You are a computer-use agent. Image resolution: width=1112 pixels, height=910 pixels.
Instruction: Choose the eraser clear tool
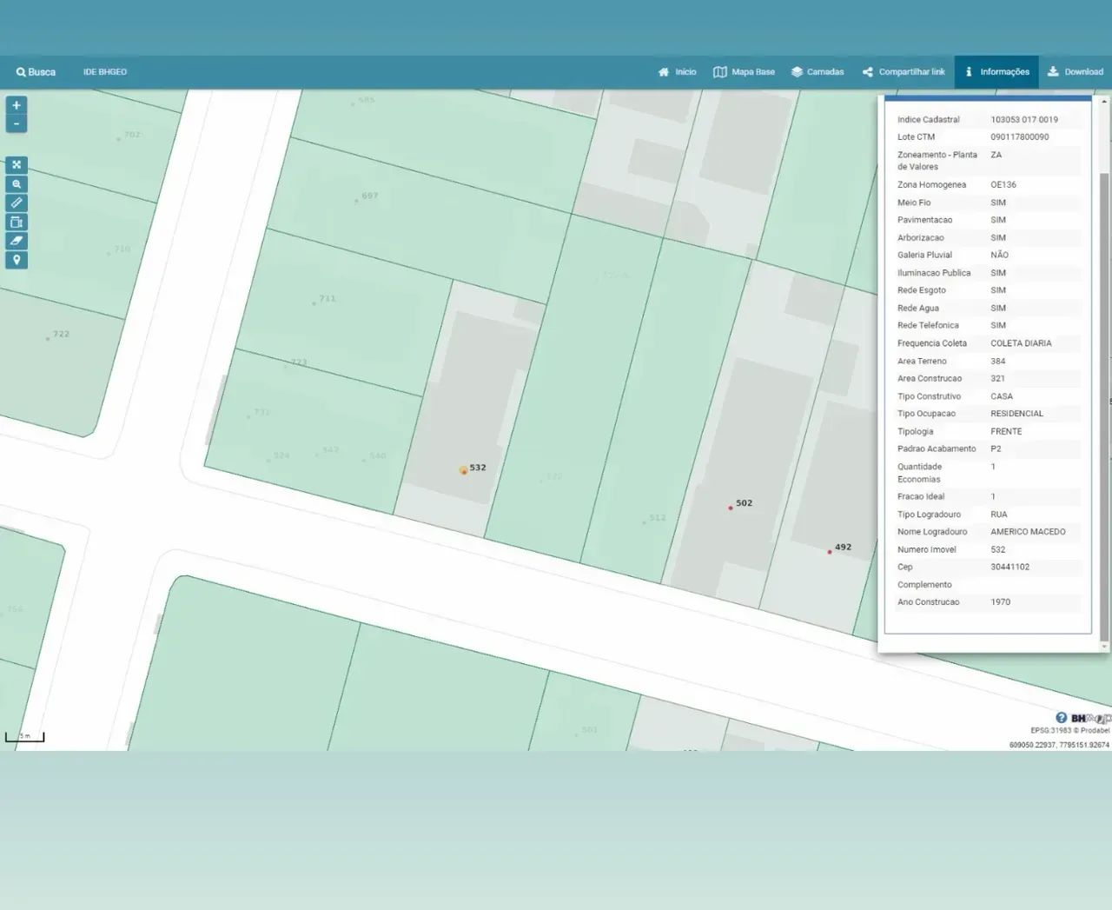point(17,241)
